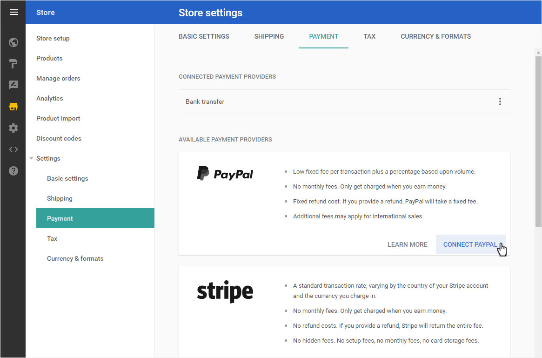Screen dimensions: 542x358
Task: Click Learn More for PayPal
Action: (x=407, y=244)
